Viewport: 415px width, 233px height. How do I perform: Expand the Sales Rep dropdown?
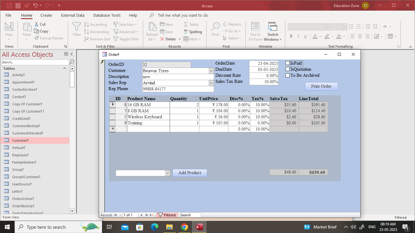pos(211,83)
